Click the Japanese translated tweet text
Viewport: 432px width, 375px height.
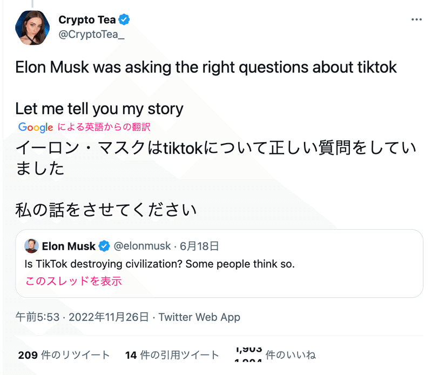tap(215, 178)
